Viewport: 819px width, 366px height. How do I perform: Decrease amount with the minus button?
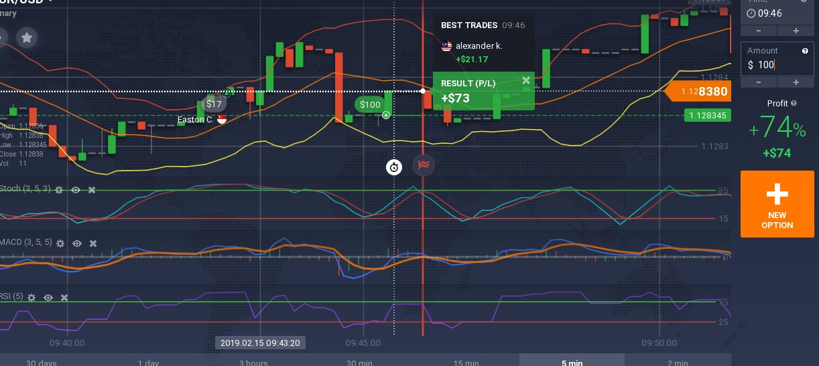pos(759,82)
